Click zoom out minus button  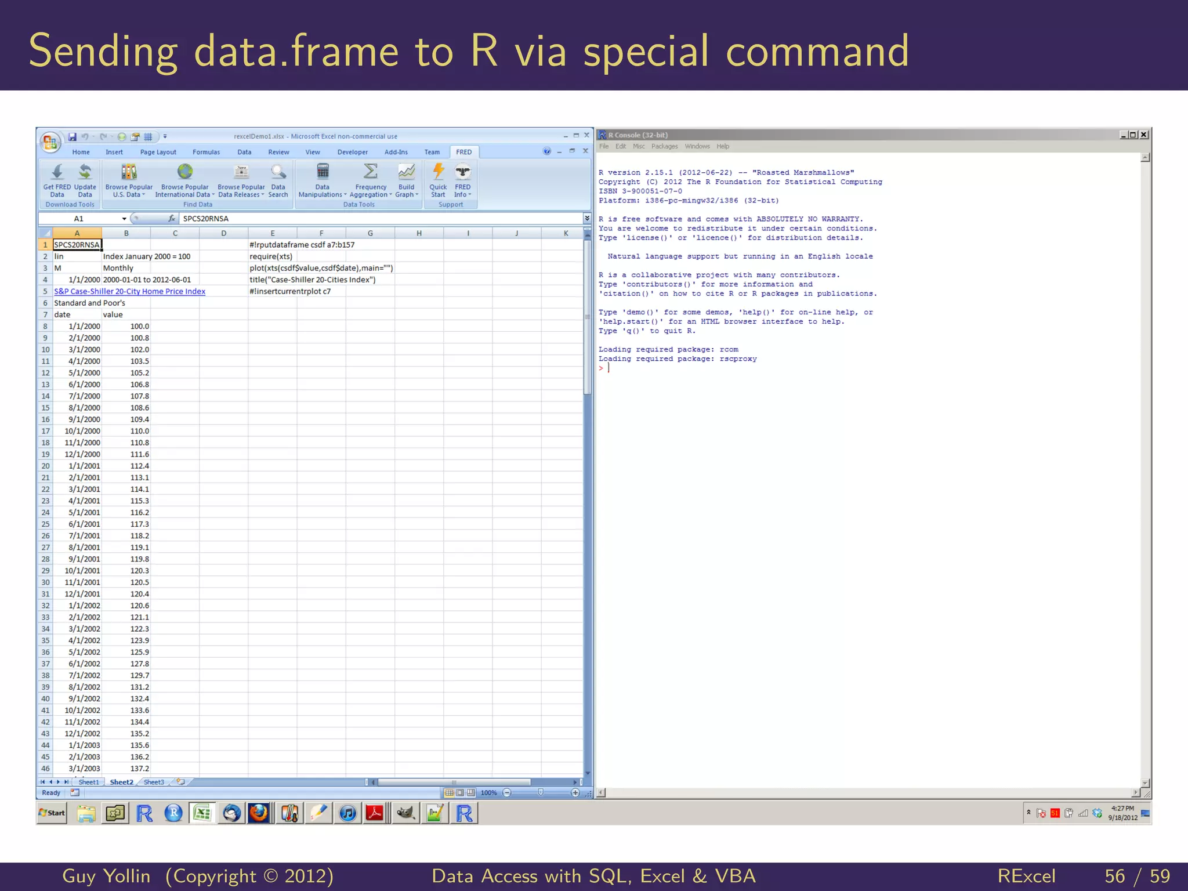point(507,792)
